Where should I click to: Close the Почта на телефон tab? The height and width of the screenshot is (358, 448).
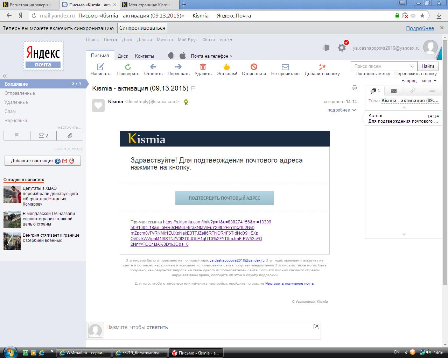[x=231, y=56]
